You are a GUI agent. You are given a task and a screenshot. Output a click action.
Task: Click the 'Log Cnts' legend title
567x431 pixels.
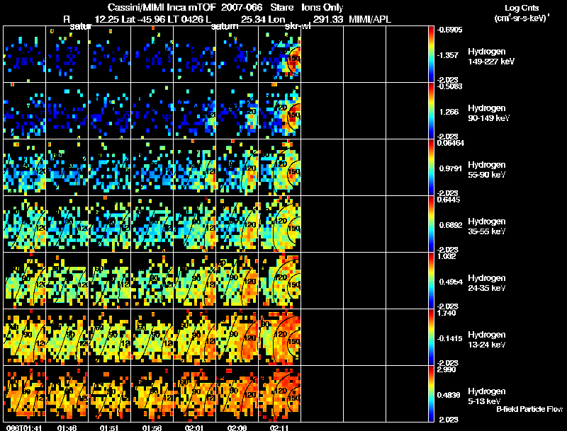coord(522,8)
